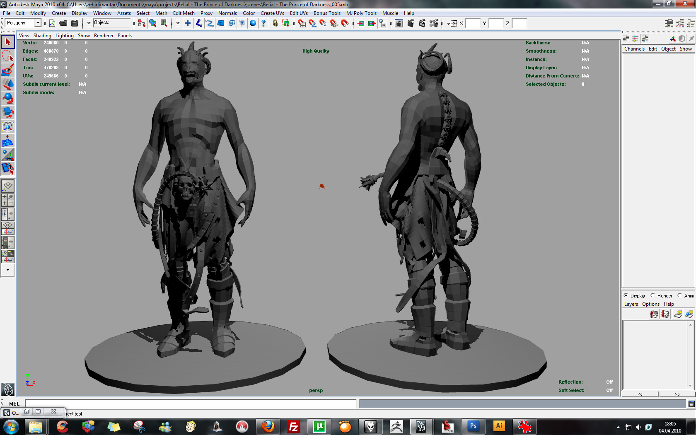Click the MEL command input field

point(191,404)
